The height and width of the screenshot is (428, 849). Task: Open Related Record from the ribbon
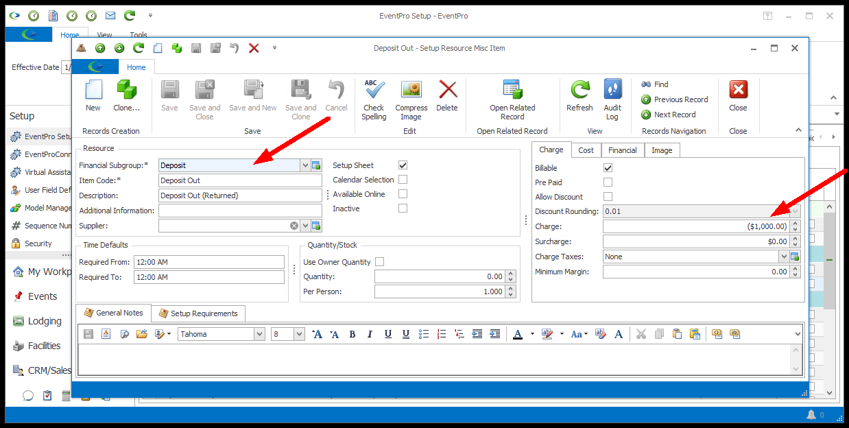click(x=512, y=99)
